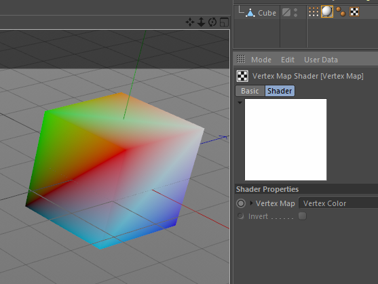Collapse the shader preview arrow

[240, 102]
